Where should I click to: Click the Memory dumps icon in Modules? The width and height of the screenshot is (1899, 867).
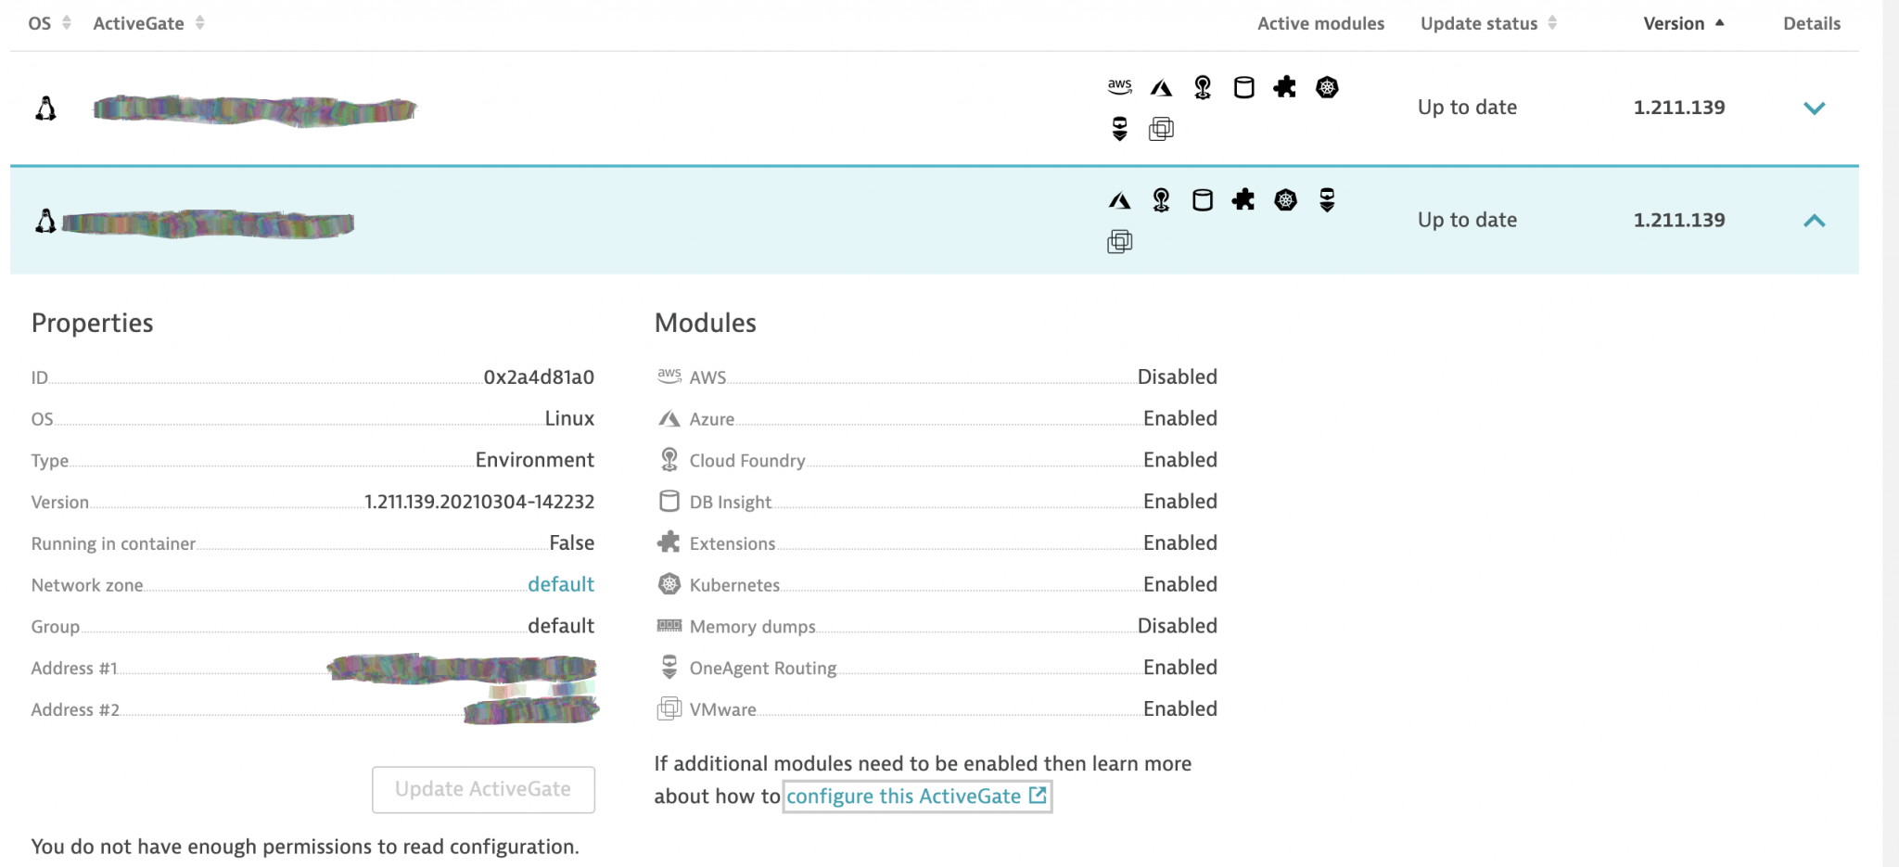click(x=668, y=624)
